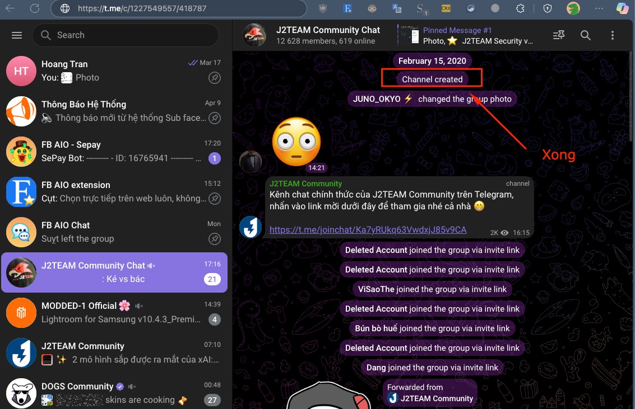Click unread badge 27 on DOGS Community
This screenshot has width=635, height=409.
coord(212,400)
